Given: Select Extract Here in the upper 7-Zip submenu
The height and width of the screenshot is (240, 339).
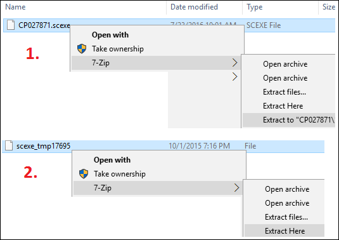Looking at the screenshot, I should (283, 106).
